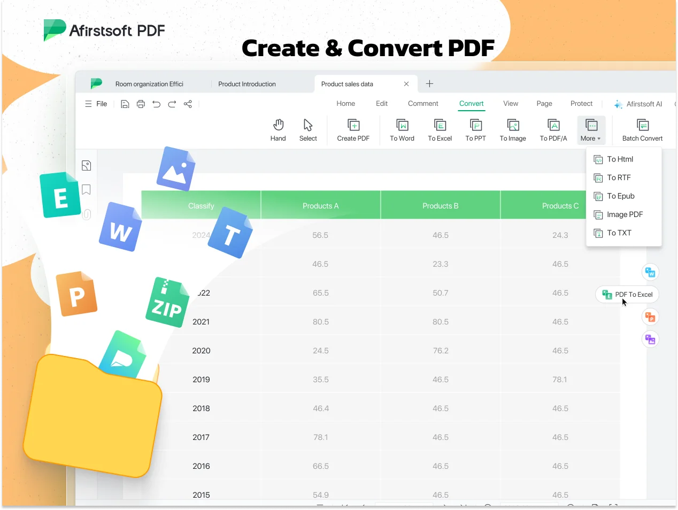Click the Save document icon
Image resolution: width=678 pixels, height=510 pixels.
(x=125, y=104)
